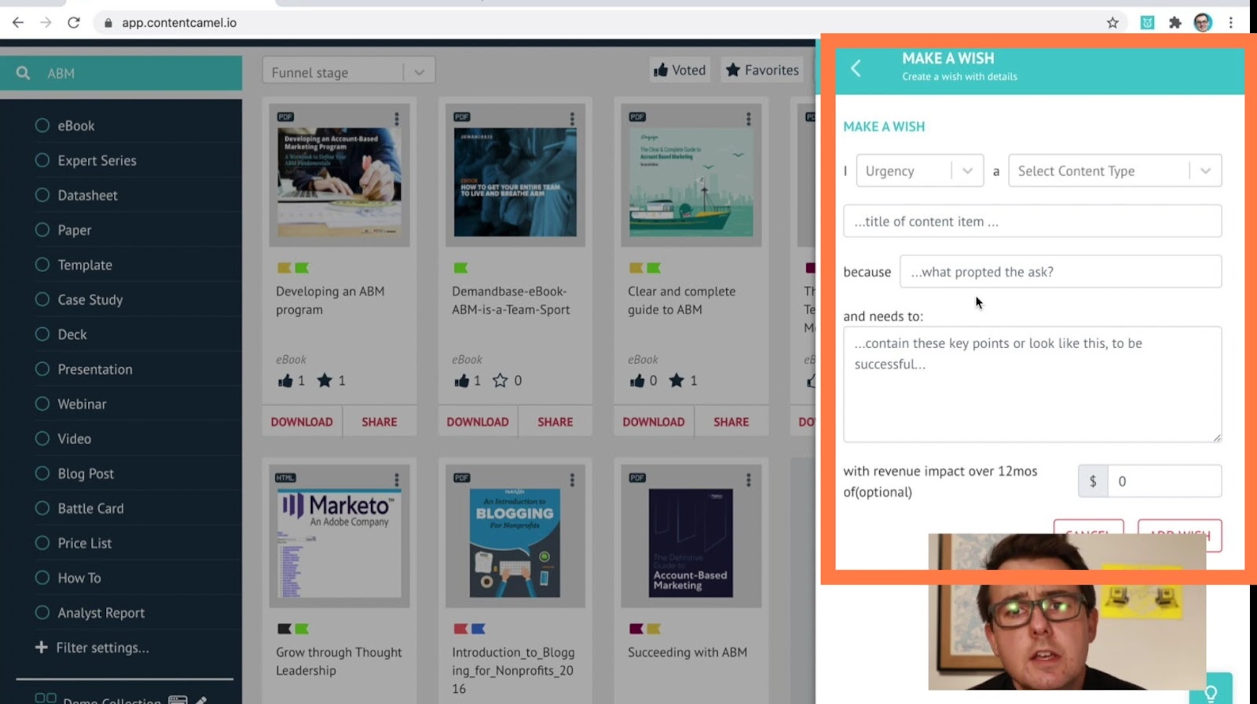Select the eBook filter radio

coord(42,126)
